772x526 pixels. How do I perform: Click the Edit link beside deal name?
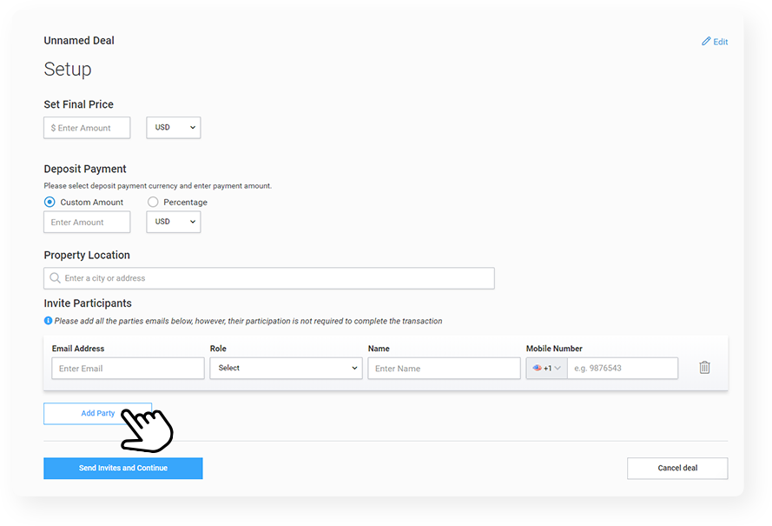click(x=720, y=42)
